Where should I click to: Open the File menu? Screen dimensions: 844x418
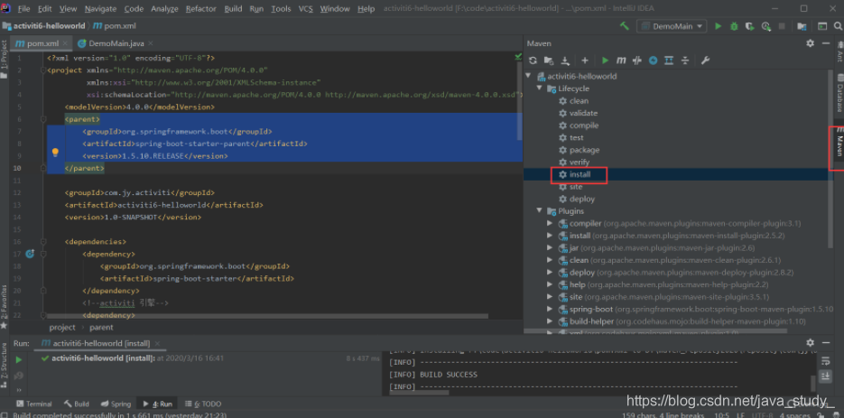tap(23, 9)
